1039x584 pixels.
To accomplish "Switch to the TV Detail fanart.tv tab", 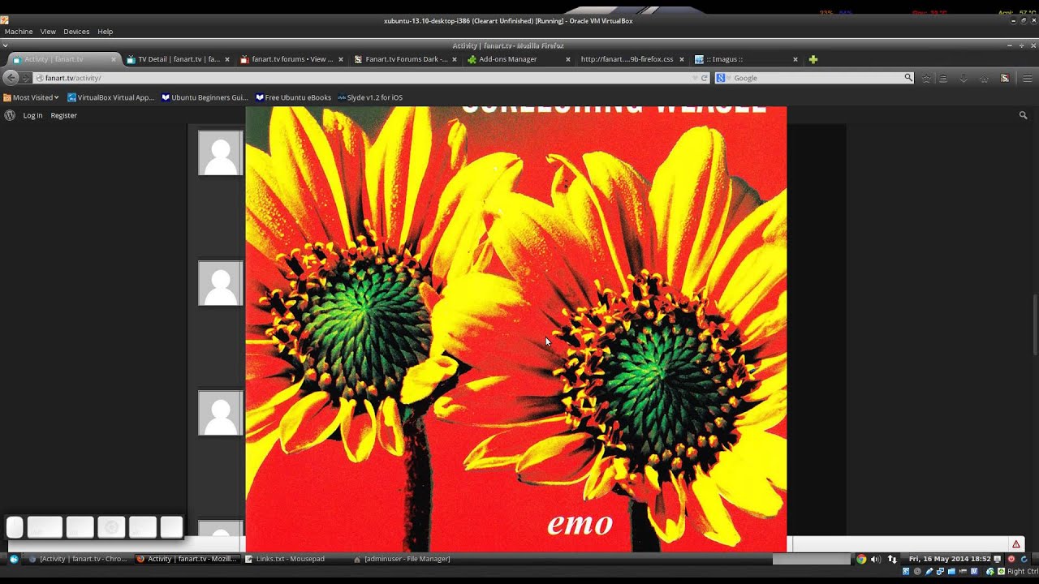I will 179,59.
